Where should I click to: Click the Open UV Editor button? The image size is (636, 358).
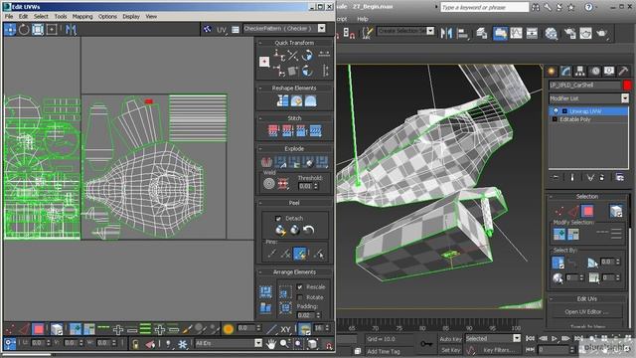tap(586, 311)
